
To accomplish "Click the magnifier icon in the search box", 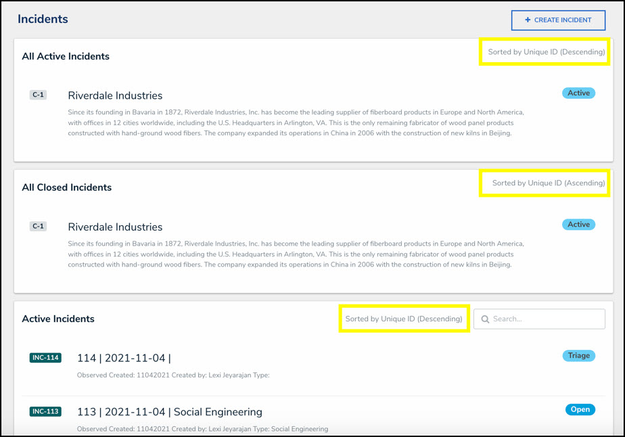I will (x=485, y=319).
